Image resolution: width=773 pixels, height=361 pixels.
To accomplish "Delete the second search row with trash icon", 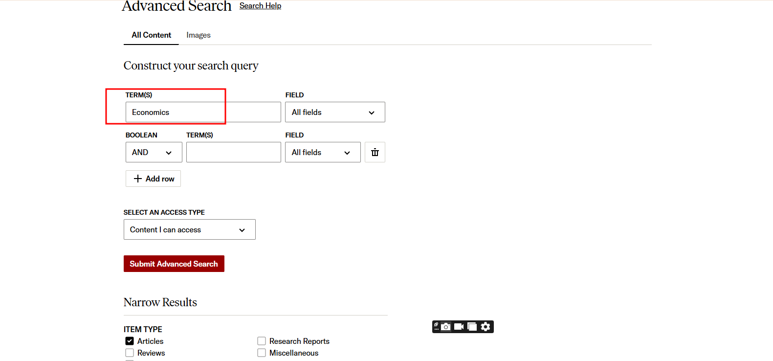I will pos(375,152).
